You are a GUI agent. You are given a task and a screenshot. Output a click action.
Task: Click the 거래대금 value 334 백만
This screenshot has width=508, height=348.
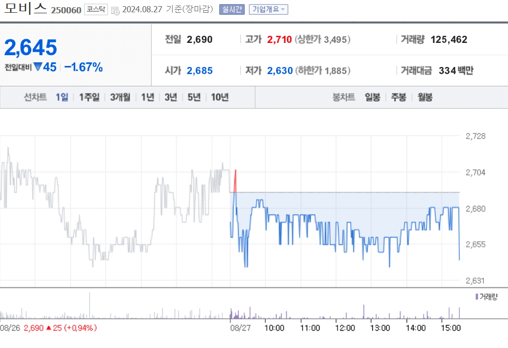pos(456,71)
